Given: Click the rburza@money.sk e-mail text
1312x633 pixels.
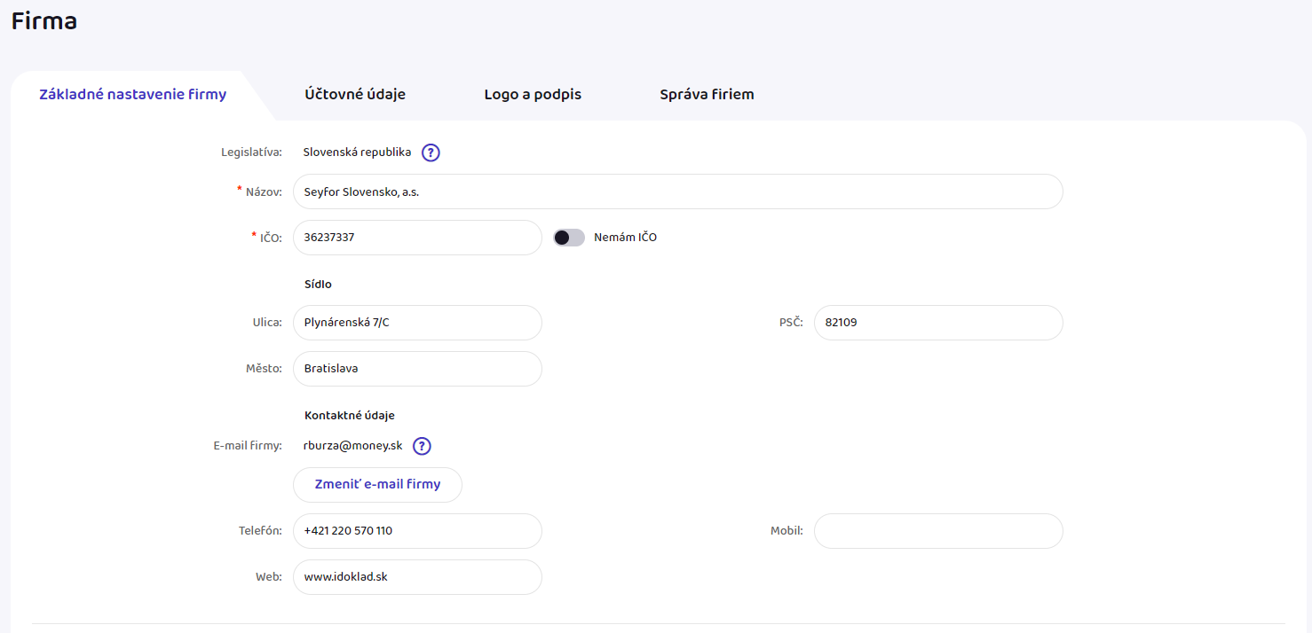Looking at the screenshot, I should pyautogui.click(x=353, y=446).
